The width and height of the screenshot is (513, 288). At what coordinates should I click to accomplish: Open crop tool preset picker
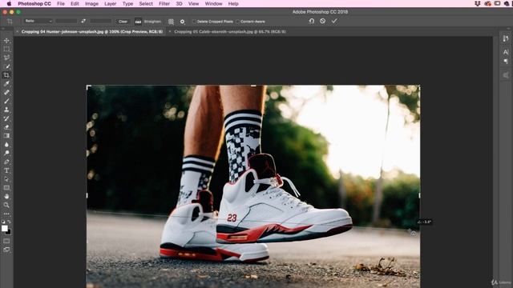10,22
